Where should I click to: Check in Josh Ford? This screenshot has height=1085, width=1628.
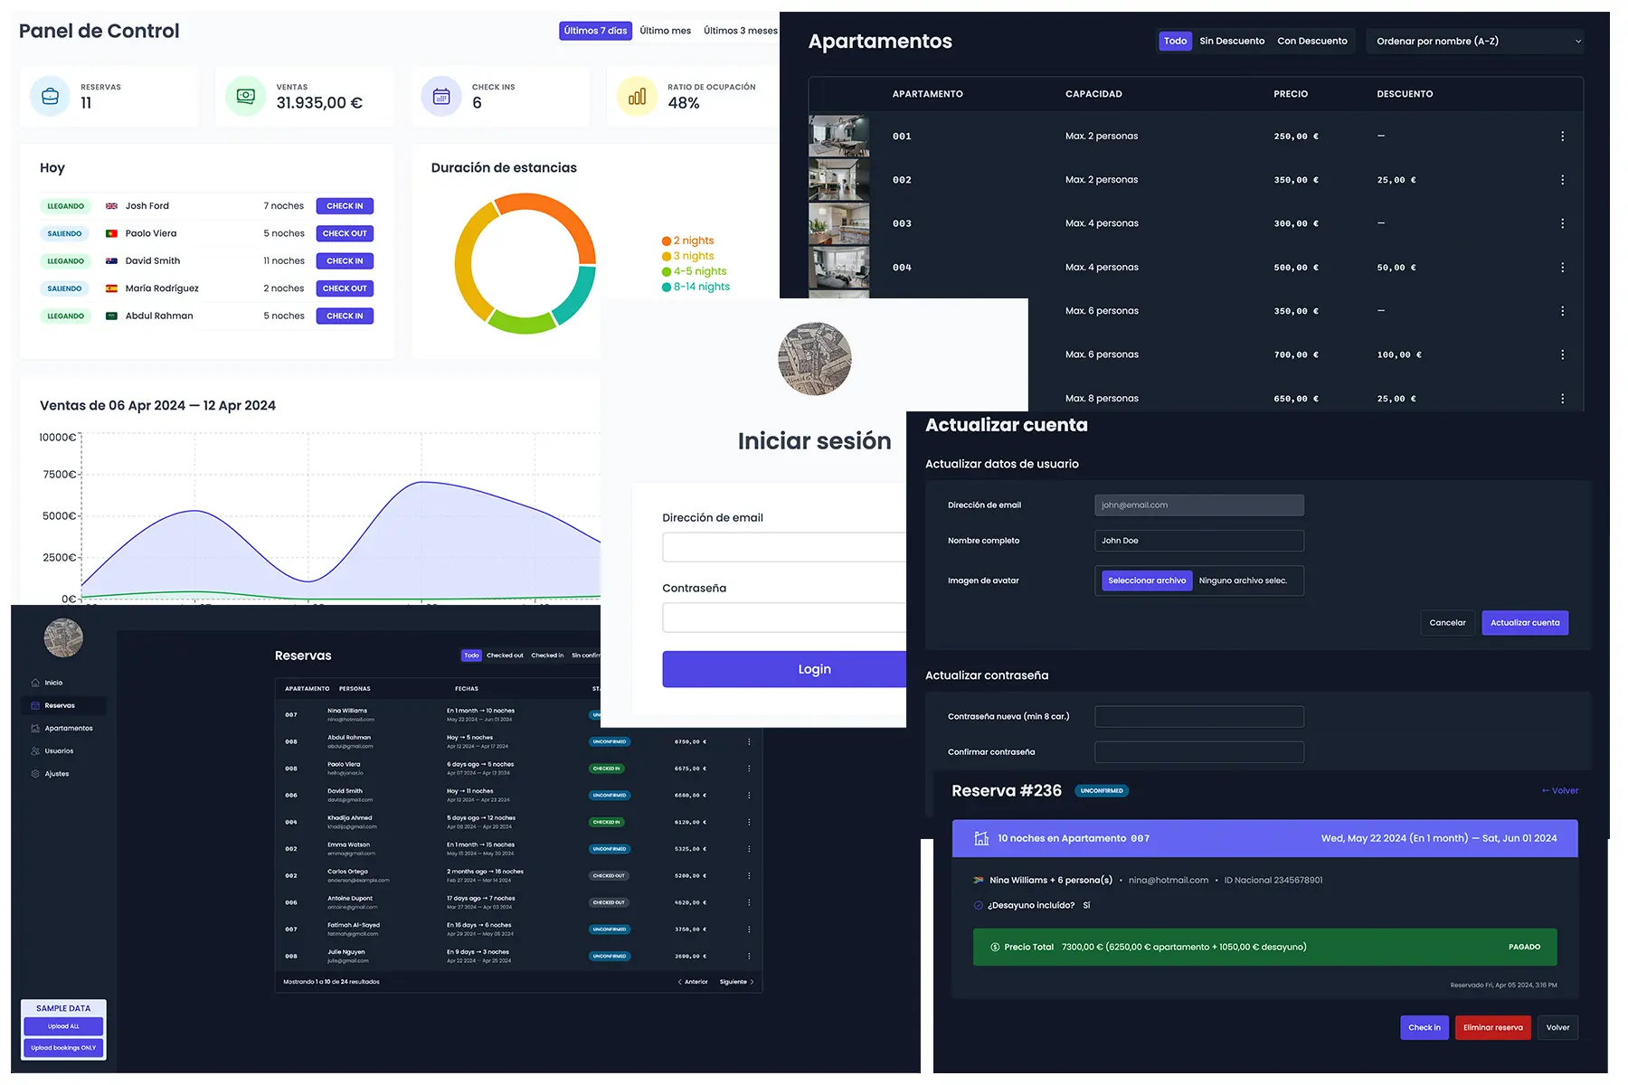coord(345,206)
